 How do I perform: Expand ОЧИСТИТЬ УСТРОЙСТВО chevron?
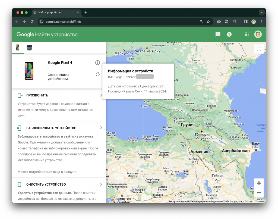tap(101, 184)
